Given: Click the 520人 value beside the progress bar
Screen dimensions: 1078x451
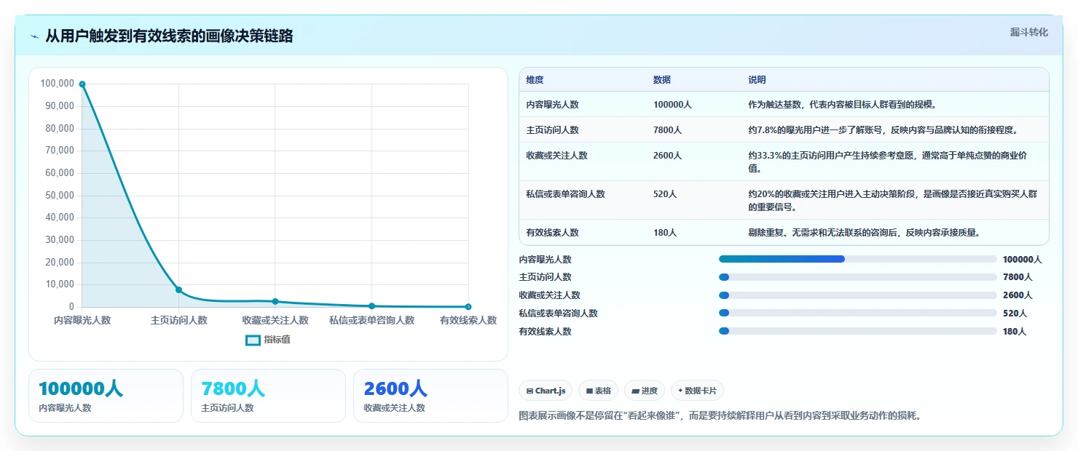Looking at the screenshot, I should pyautogui.click(x=1015, y=313).
